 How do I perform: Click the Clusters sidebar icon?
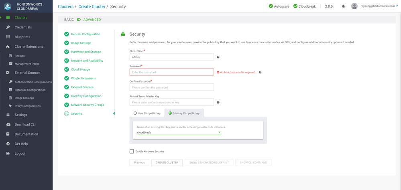point(8,18)
